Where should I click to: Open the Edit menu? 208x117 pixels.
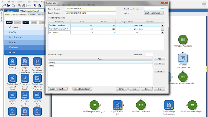[x=8, y=2]
